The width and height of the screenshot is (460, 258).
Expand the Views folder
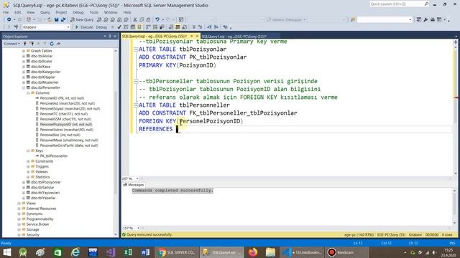(x=19, y=204)
